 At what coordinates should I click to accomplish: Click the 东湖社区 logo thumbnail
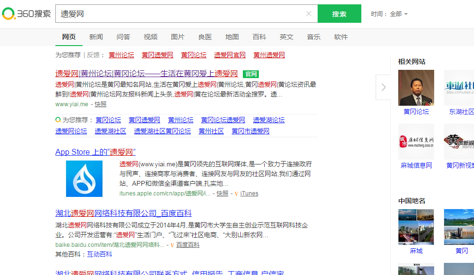[x=459, y=87]
